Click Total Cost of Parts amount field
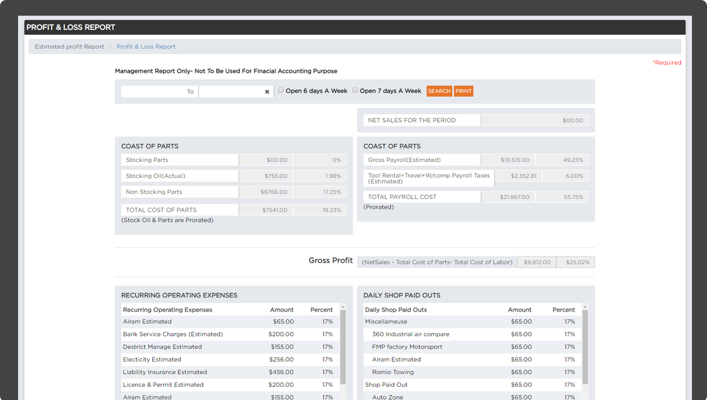The image size is (707, 400). [265, 210]
